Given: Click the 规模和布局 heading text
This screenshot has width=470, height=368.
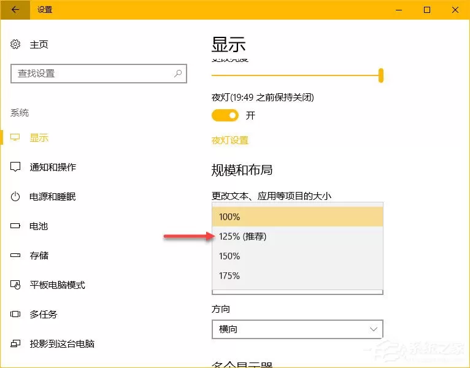Looking at the screenshot, I should click(242, 170).
